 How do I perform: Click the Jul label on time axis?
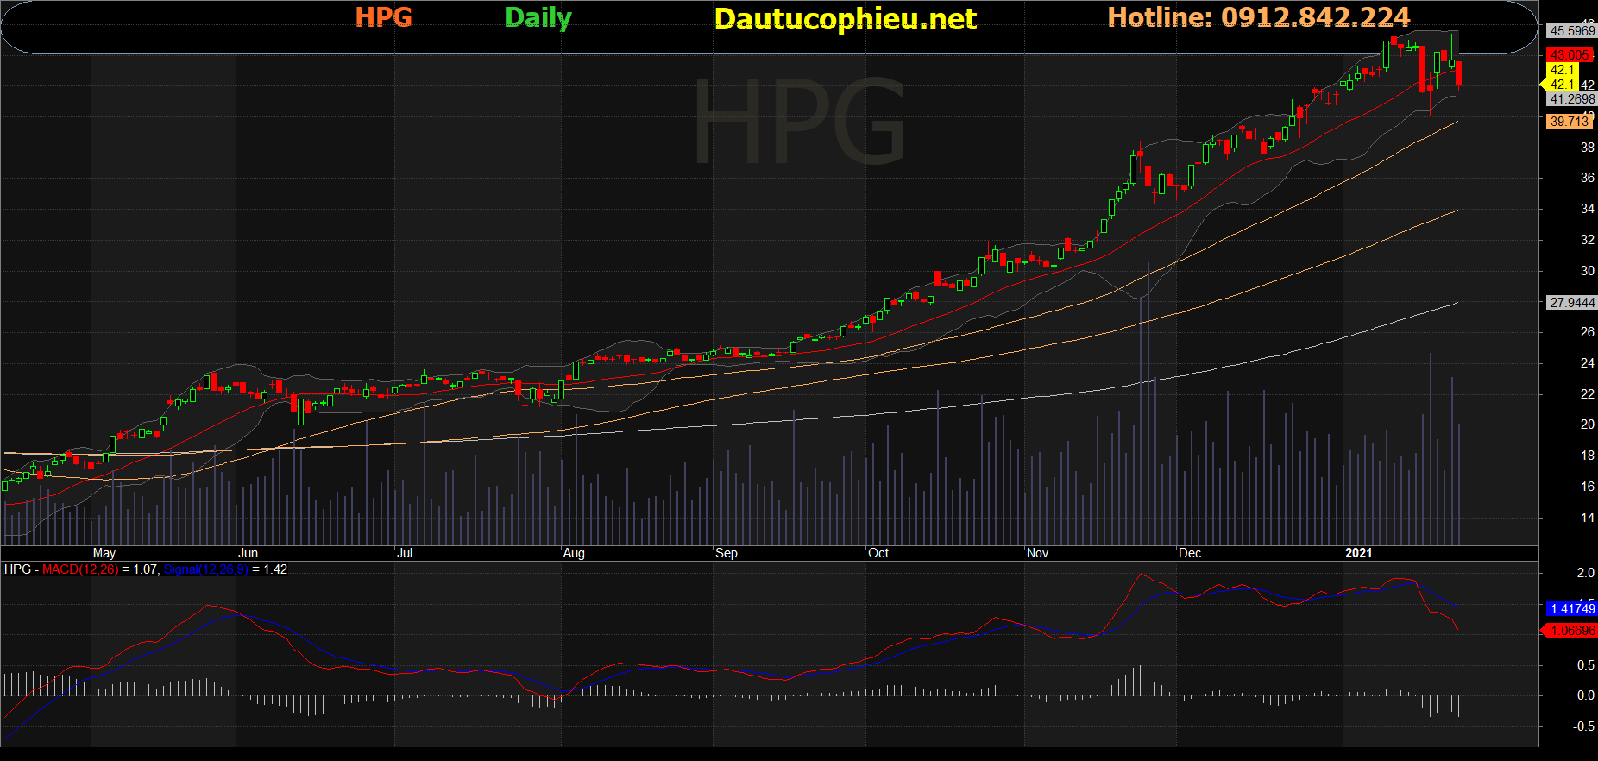(405, 553)
